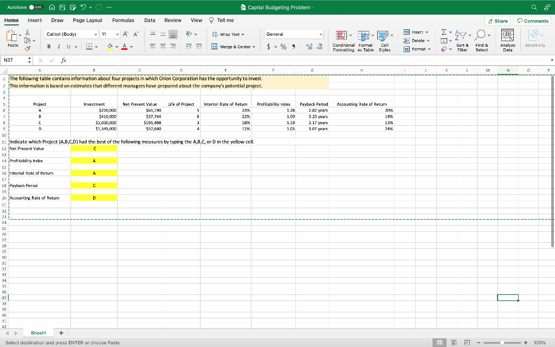Viewport: 555px width, 347px height.
Task: Click the Sort & Filter icon
Action: pos(462,41)
